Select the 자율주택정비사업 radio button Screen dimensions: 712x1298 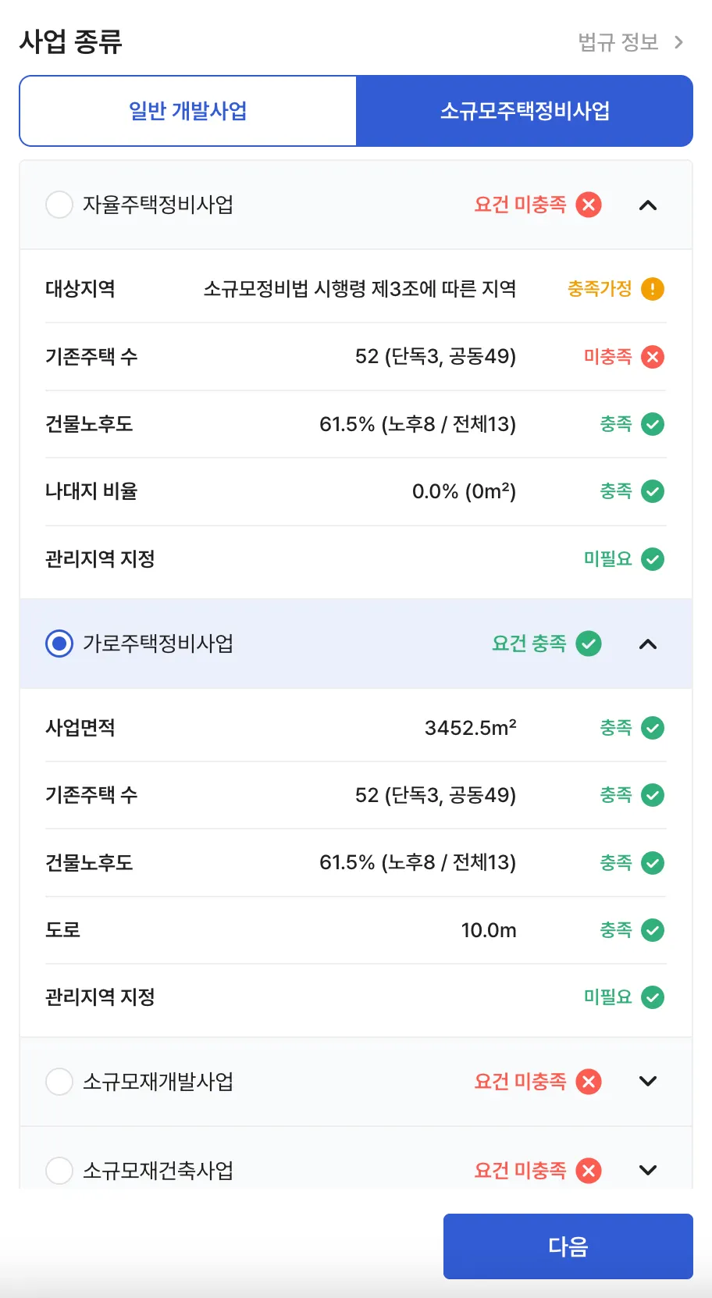pos(59,205)
